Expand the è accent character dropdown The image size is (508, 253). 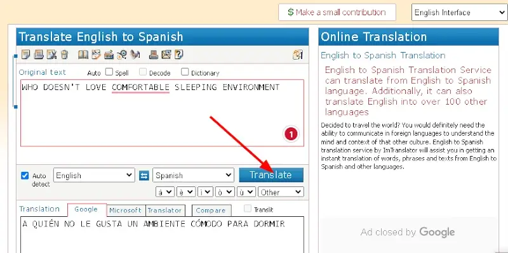[186, 192]
